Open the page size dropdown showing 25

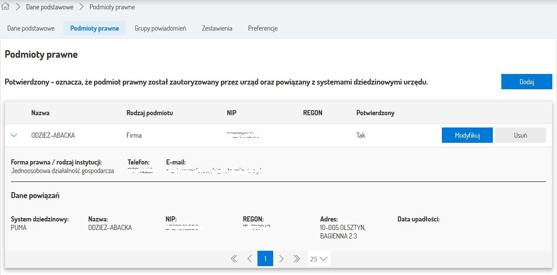tap(319, 259)
